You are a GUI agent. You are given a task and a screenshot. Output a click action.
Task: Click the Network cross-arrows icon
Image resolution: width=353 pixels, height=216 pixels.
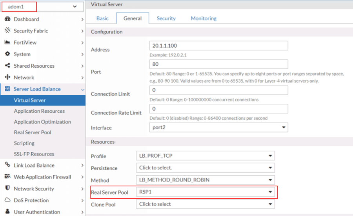tap(7, 77)
